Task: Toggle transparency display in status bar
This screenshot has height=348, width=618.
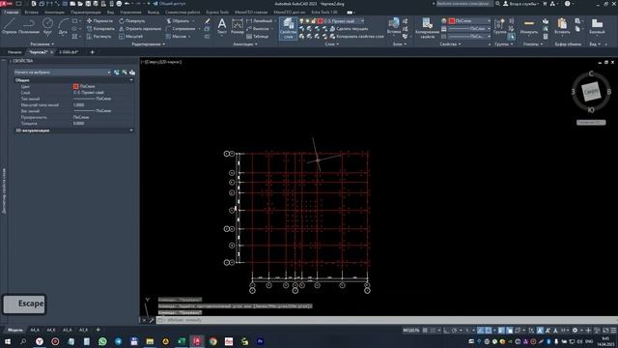Action: click(x=509, y=331)
